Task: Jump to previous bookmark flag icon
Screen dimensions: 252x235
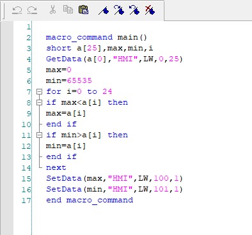Action: point(134,10)
